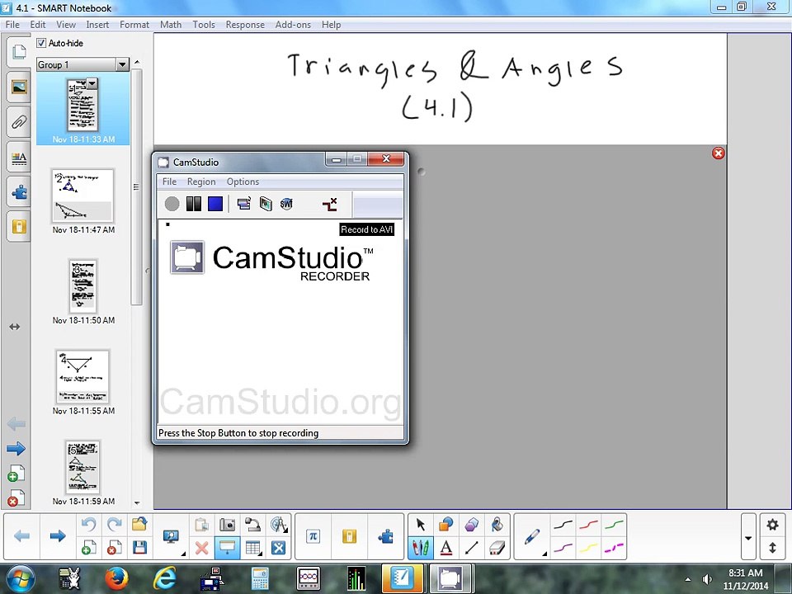Open the Gallery tab in sidebar
Viewport: 792px width, 594px height.
19,87
